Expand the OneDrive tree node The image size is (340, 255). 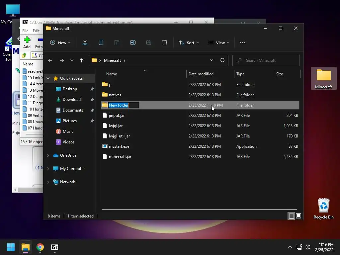pyautogui.click(x=48, y=155)
